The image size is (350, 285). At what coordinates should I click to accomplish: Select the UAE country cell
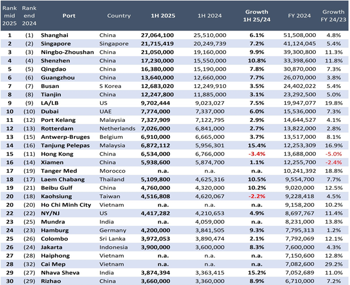[x=105, y=111]
